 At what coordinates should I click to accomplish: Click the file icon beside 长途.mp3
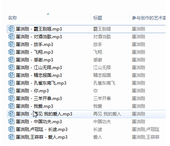click(x=11, y=129)
